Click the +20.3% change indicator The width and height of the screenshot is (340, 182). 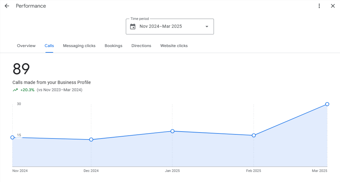27,90
